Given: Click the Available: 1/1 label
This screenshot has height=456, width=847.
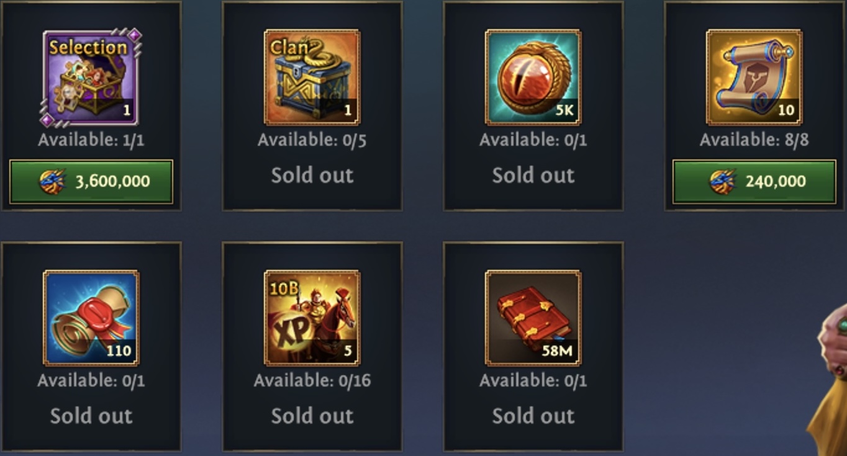Looking at the screenshot, I should coord(91,140).
